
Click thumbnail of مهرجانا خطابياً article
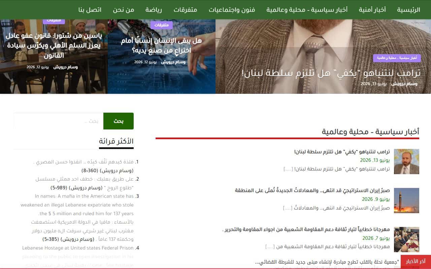point(406,239)
